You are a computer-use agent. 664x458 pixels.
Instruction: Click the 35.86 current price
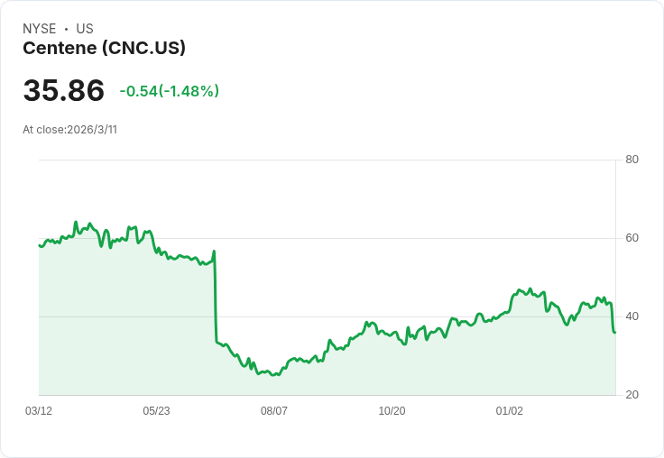point(64,91)
